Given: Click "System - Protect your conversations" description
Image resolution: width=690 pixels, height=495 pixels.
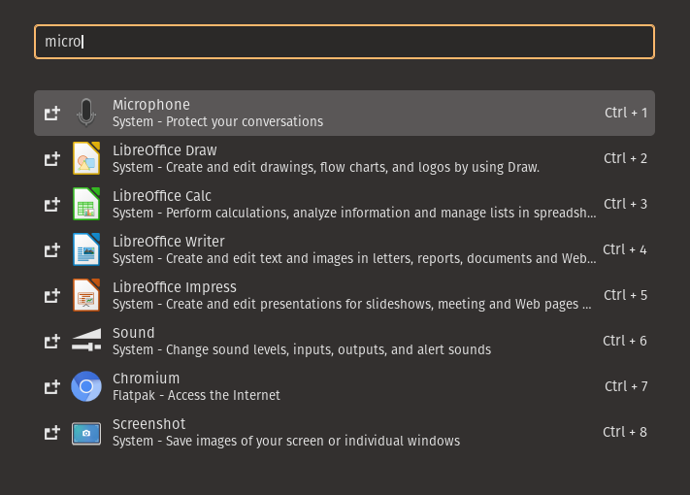Looking at the screenshot, I should [217, 121].
